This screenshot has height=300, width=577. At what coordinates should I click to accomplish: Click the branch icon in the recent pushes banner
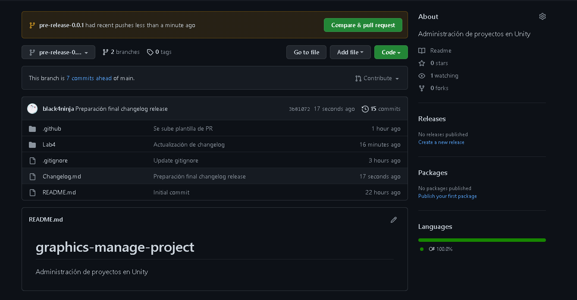[x=32, y=25]
